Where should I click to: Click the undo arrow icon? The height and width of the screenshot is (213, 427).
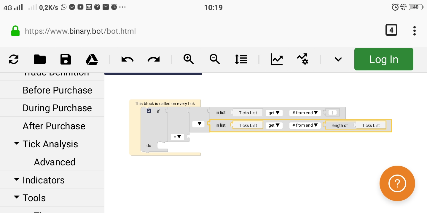click(x=128, y=59)
